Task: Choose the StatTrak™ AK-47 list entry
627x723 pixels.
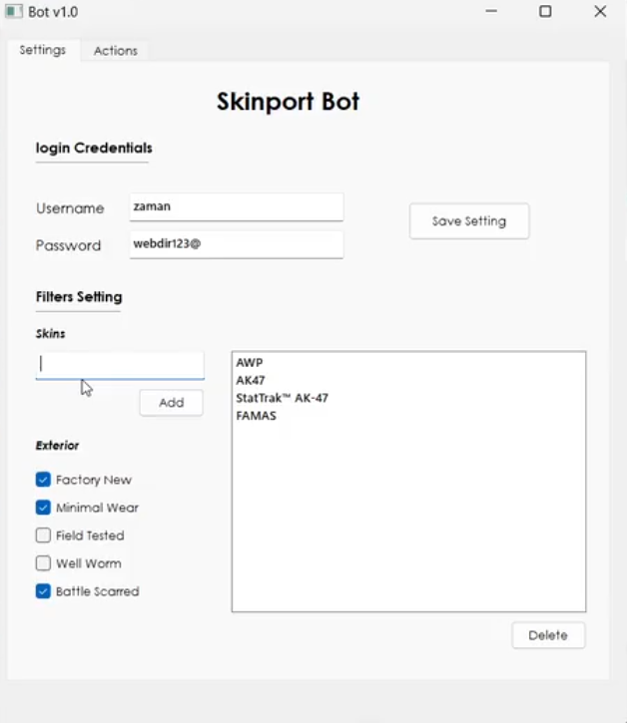Action: (282, 398)
